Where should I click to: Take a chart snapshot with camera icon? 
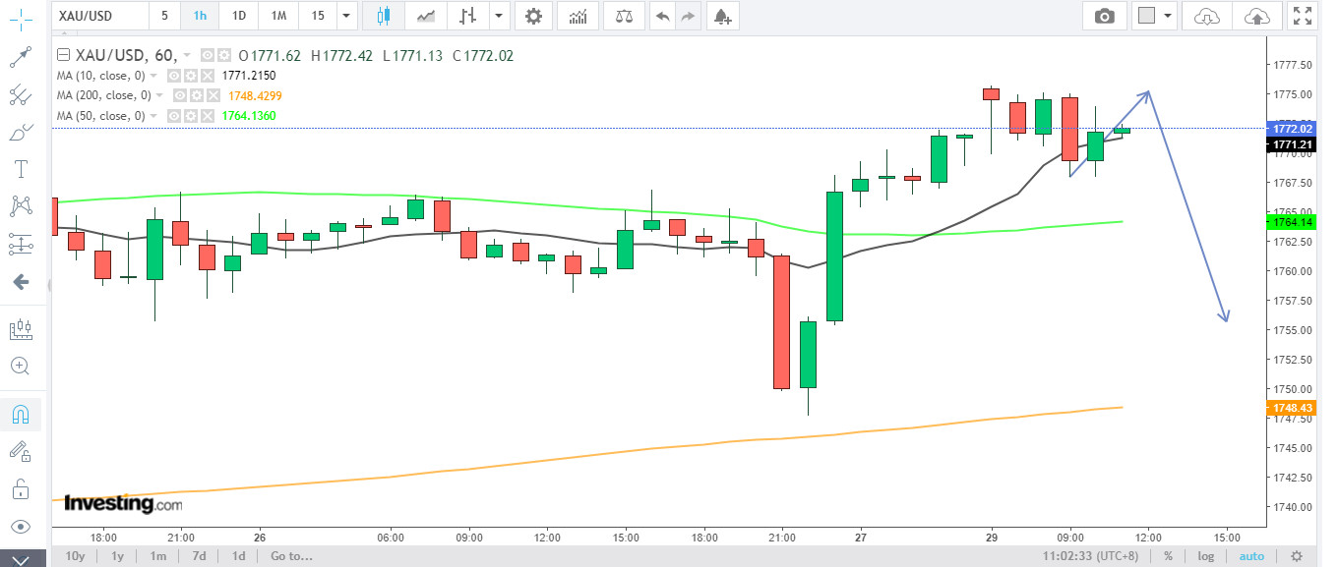[x=1105, y=16]
